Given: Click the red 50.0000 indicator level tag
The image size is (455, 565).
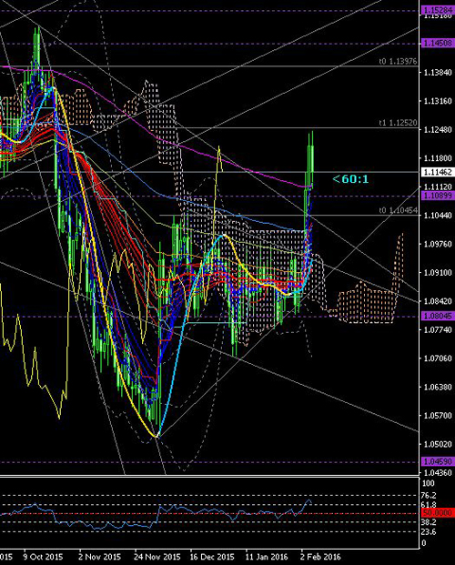Looking at the screenshot, I should pyautogui.click(x=438, y=513).
